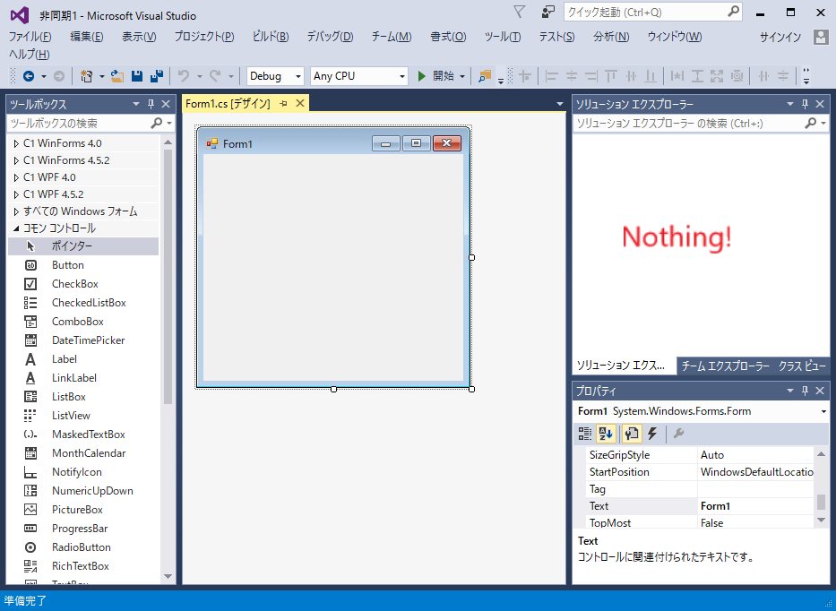Toggle the pin on the ソリューション エクスプローラー panel
Image resolution: width=836 pixels, height=611 pixels.
[805, 104]
